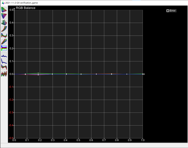Screen dimensions: 188x148
Task: Open the spiky RGB lines chart icon
Action: click(x=4, y=73)
